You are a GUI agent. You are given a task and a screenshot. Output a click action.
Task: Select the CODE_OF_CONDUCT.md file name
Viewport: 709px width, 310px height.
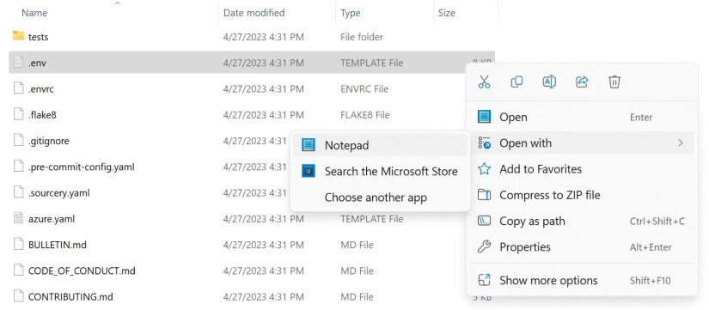coord(82,271)
